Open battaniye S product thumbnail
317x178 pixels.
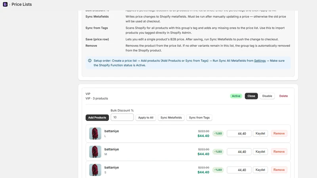pos(95,170)
